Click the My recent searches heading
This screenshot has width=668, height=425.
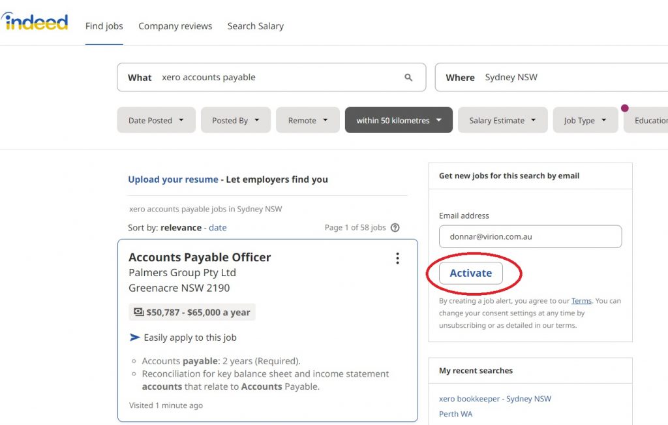tap(476, 370)
